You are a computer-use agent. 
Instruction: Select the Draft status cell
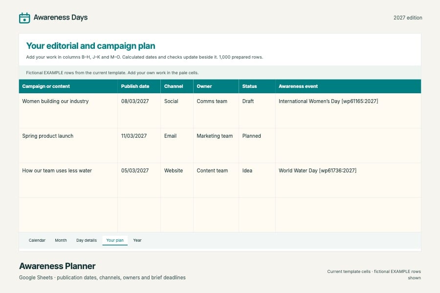(257, 111)
